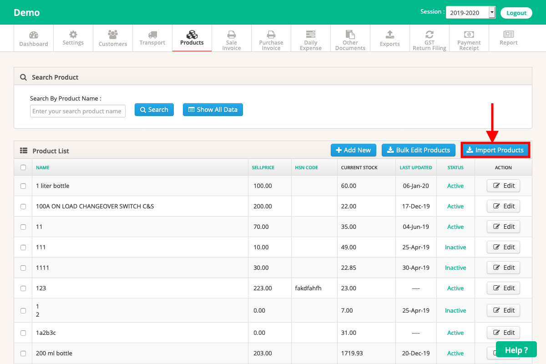Click GST Return Filing refresh icon
This screenshot has height=364, width=546.
coord(430,34)
